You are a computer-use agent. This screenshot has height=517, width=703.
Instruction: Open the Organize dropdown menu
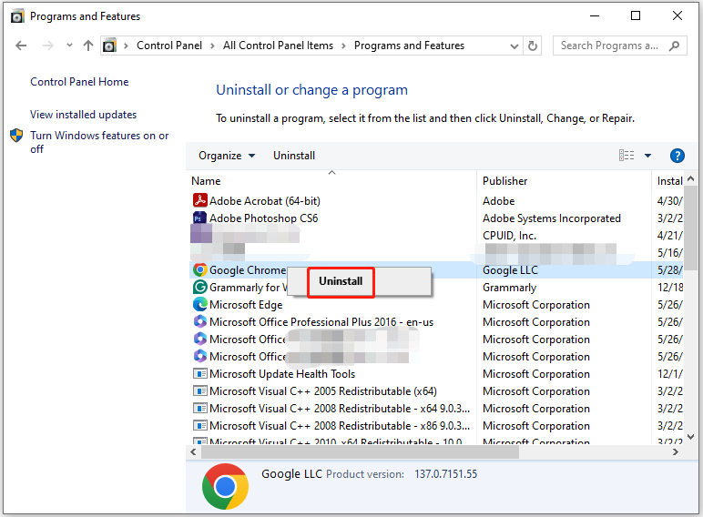point(227,156)
